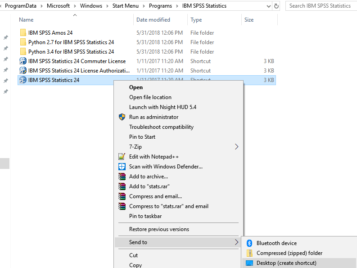
Task: Expand the Send to submenu arrow
Action: (236, 242)
